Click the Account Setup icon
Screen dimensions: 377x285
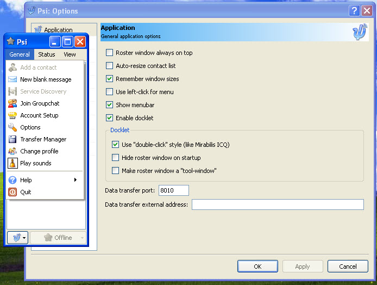point(12,115)
